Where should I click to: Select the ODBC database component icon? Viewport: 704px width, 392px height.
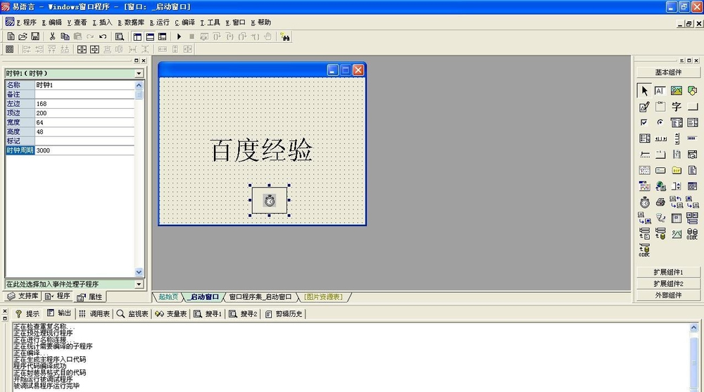(692, 234)
